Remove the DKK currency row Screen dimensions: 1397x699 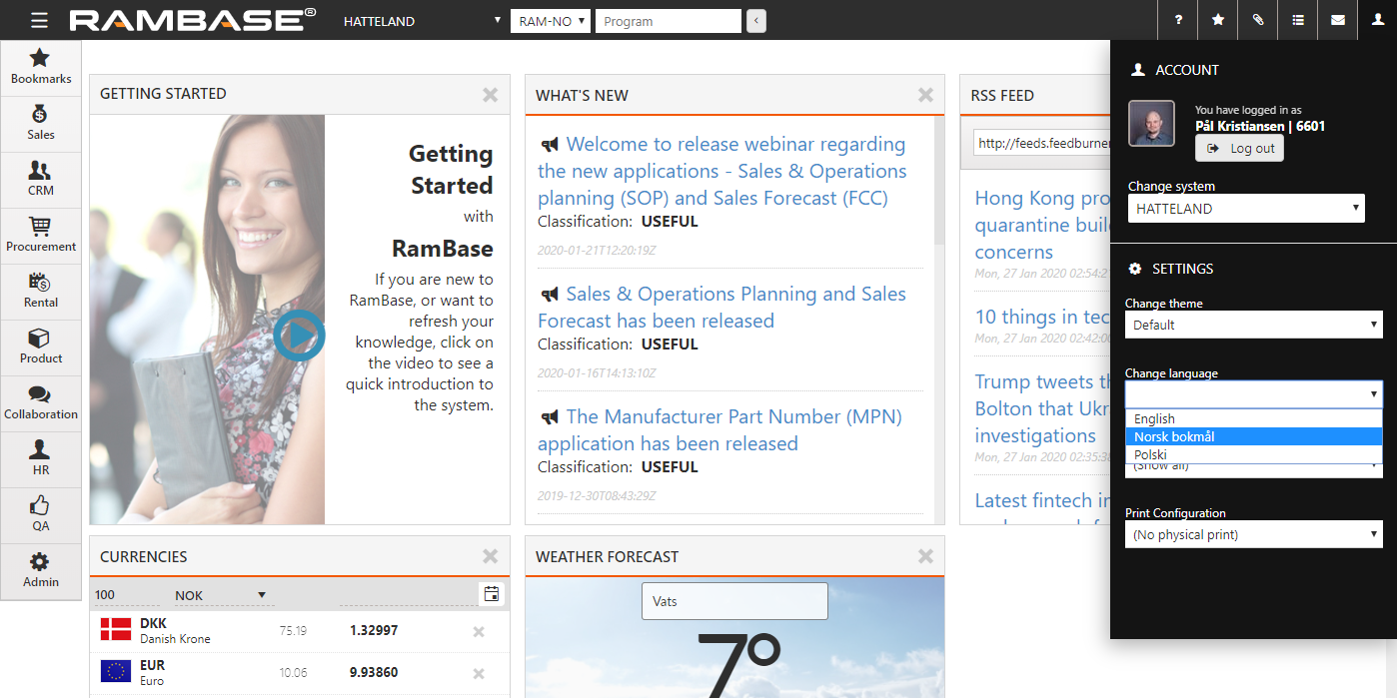click(479, 631)
